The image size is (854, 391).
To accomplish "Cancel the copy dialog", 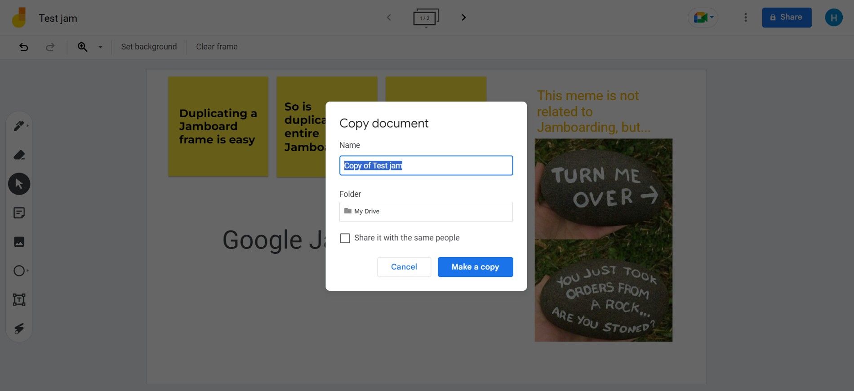I will click(404, 267).
